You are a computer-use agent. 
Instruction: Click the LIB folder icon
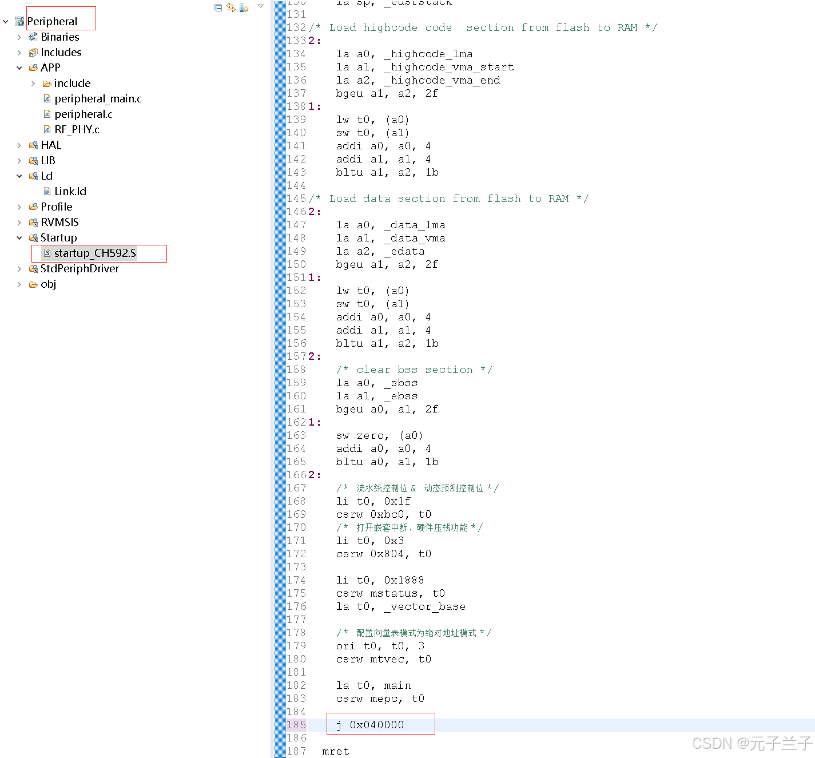33,161
